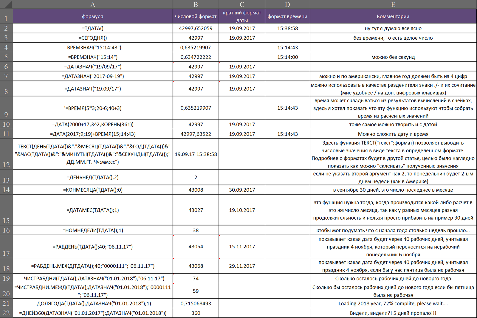This screenshot has width=477, height=318.
Task: Click value 360 in row 22
Action: pyautogui.click(x=196, y=313)
